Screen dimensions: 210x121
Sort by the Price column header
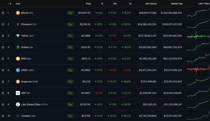(88, 4)
